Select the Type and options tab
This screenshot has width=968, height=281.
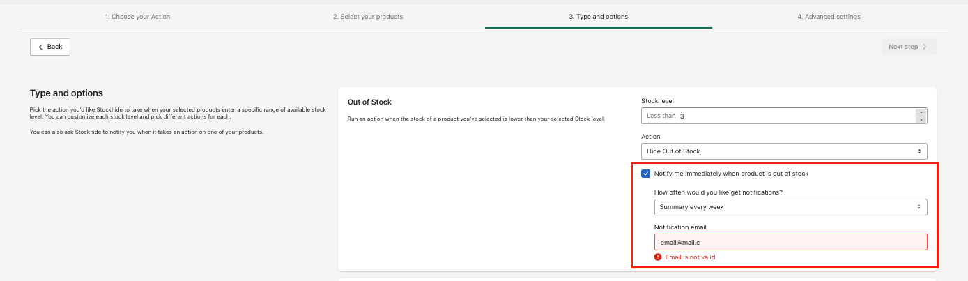pos(598,17)
